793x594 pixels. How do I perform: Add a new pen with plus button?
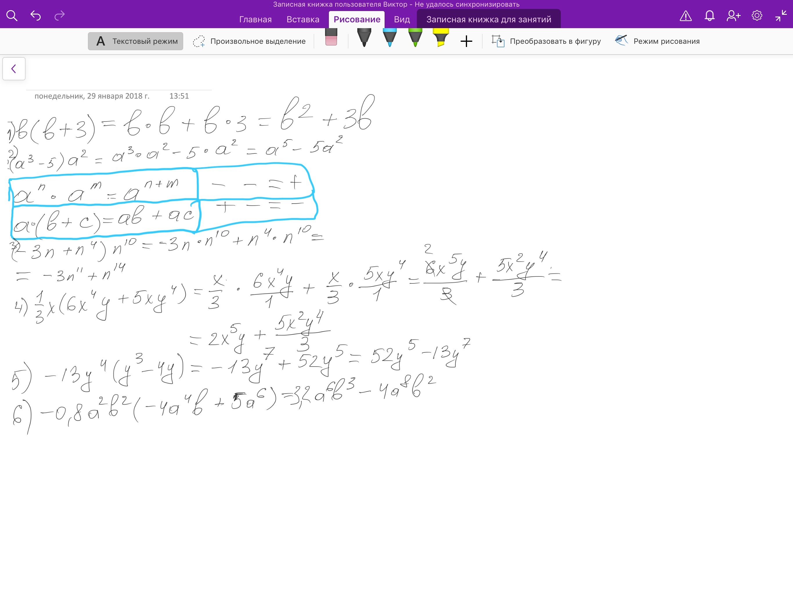tap(466, 41)
